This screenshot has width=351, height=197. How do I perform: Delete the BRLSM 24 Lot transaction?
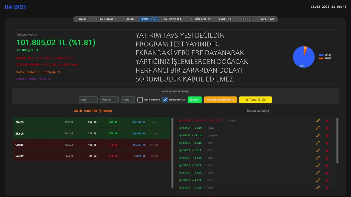tap(327, 135)
